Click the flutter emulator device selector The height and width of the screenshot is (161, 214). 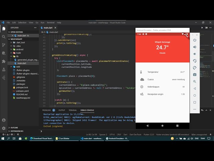coord(173,135)
